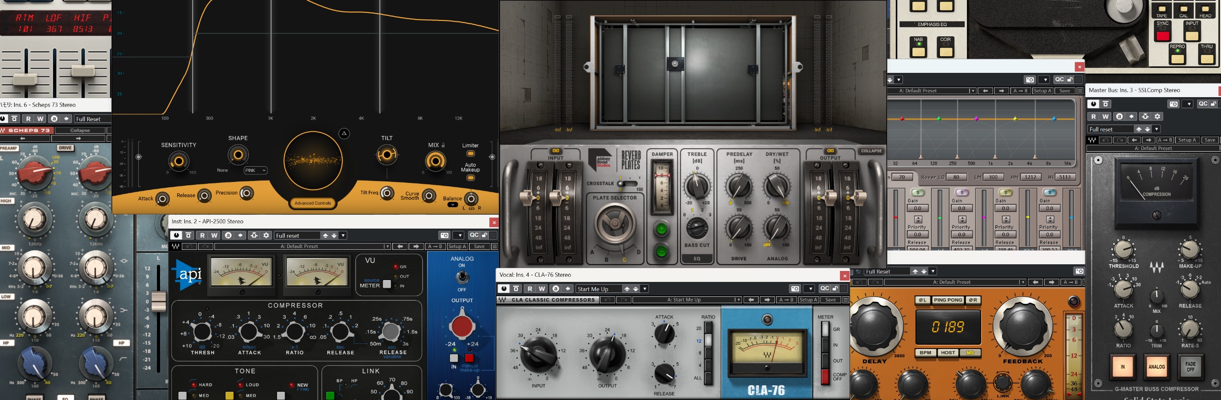The image size is (1221, 400).
Task: Click A→B copy in the H-Delay bar
Action: (x=1070, y=282)
